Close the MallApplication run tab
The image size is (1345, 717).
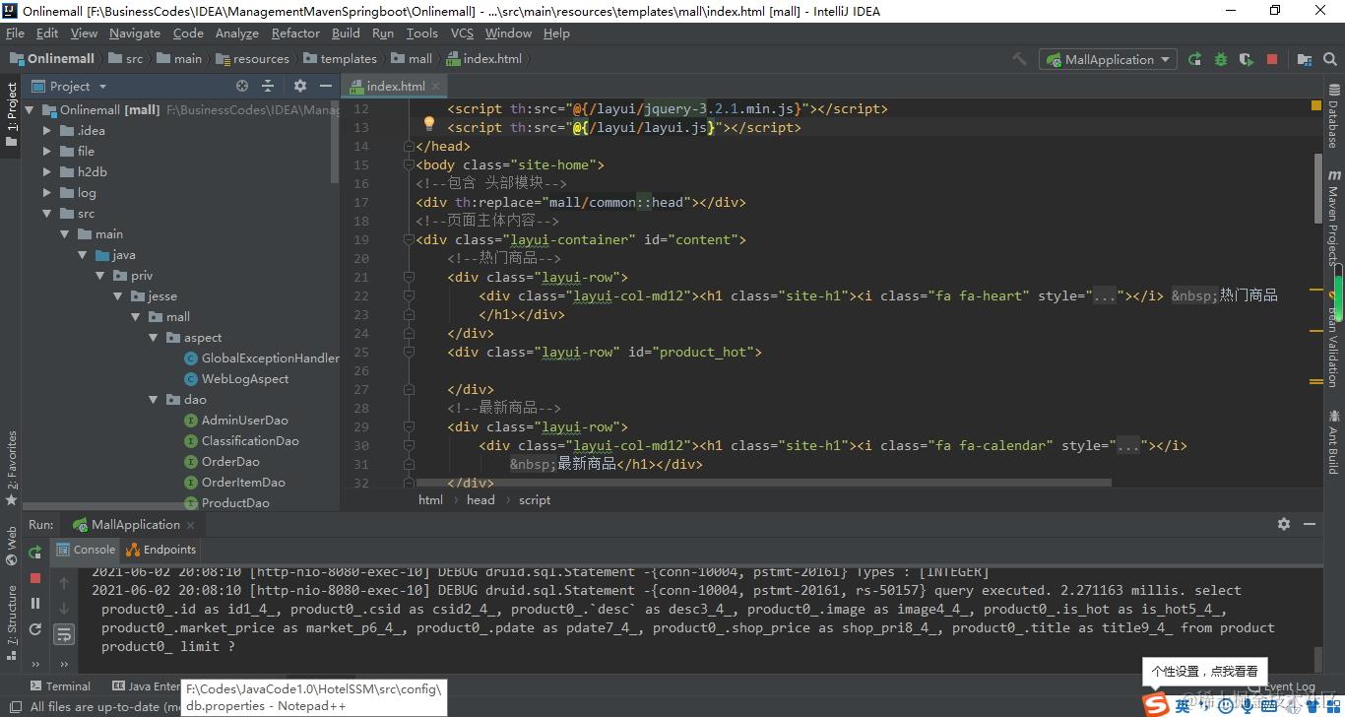coord(193,525)
